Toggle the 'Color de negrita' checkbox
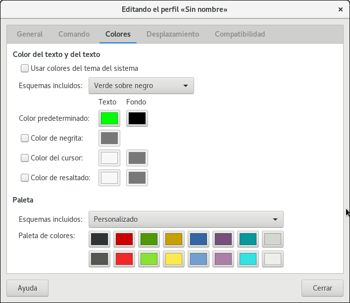 tap(25, 138)
